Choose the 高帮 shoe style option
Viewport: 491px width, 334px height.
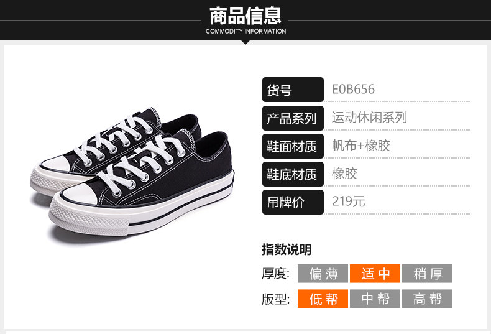coord(427,299)
